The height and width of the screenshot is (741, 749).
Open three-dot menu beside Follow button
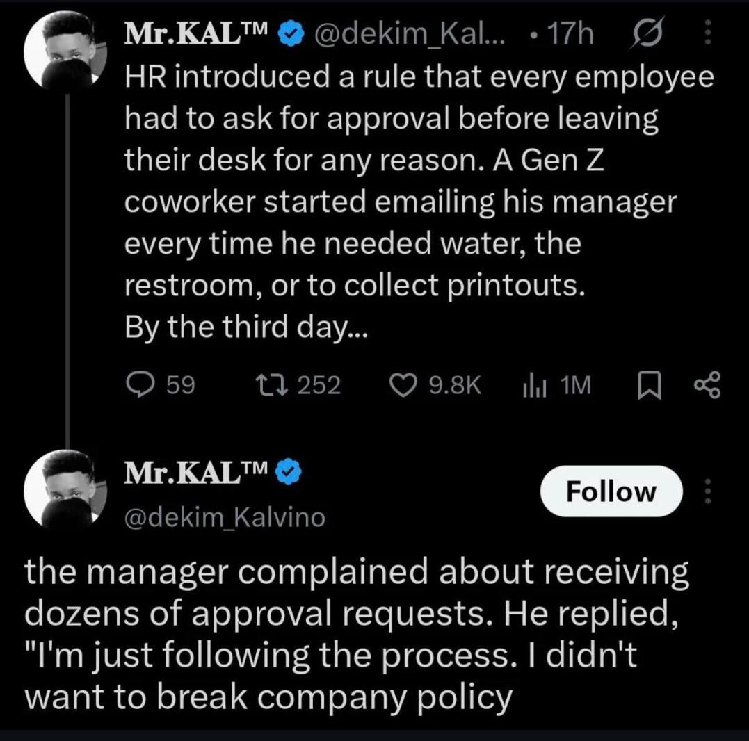[708, 491]
